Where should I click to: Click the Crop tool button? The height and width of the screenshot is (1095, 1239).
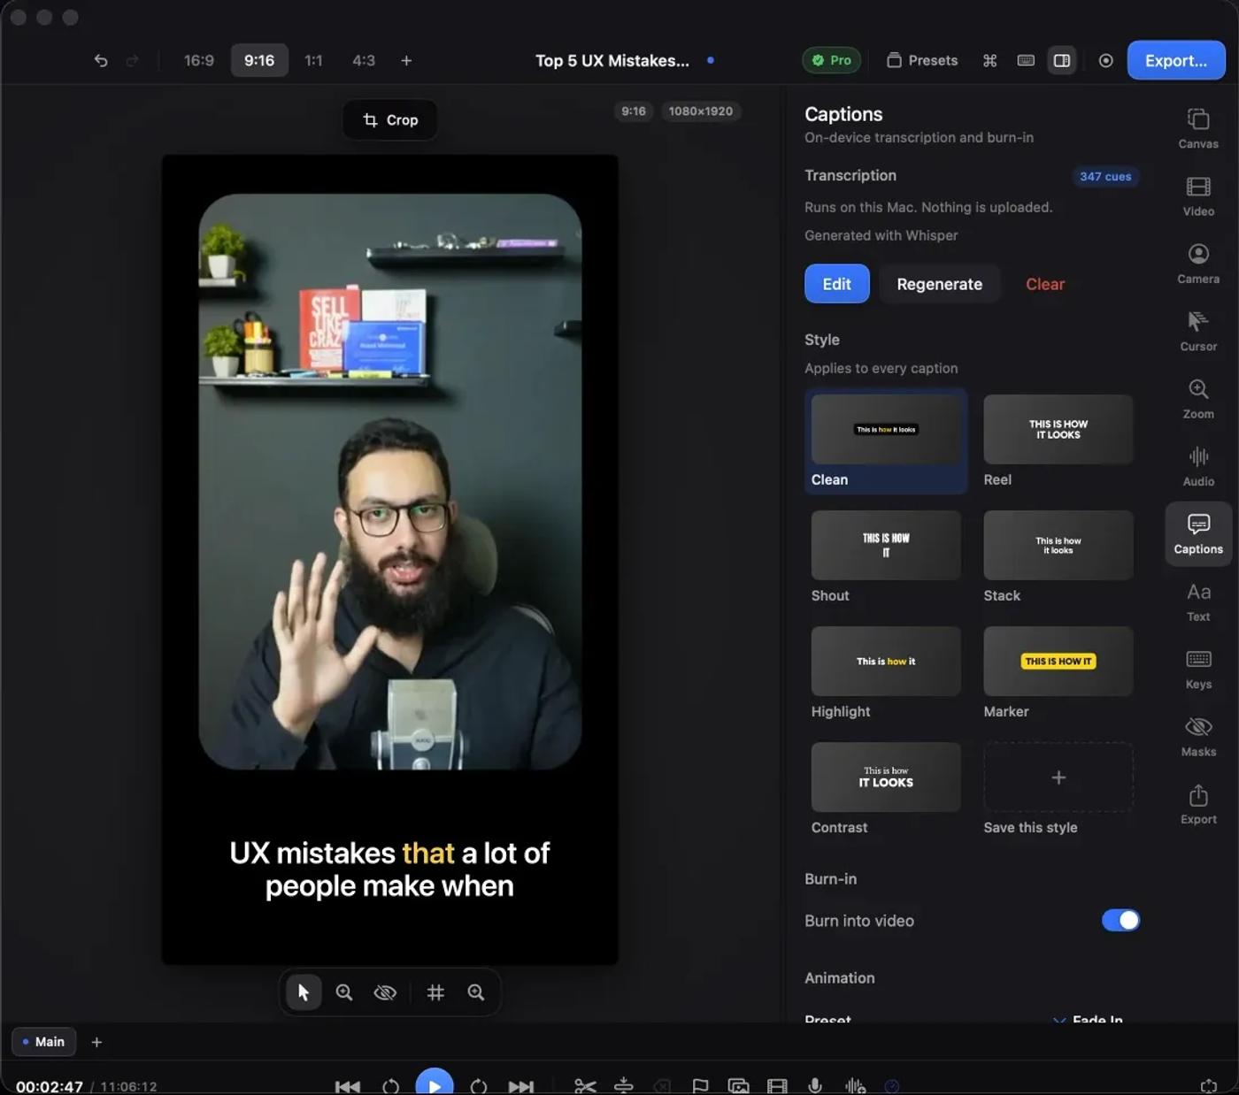pyautogui.click(x=390, y=119)
